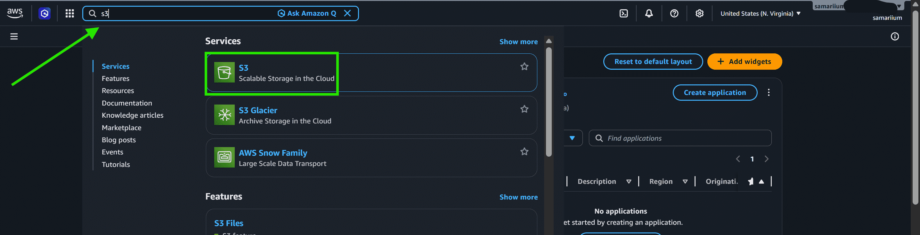Select Documentation in the search categories
The height and width of the screenshot is (235, 920).
click(127, 103)
